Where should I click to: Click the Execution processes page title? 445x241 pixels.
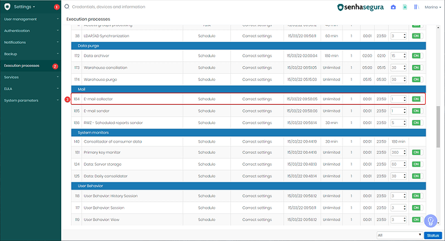[88, 19]
